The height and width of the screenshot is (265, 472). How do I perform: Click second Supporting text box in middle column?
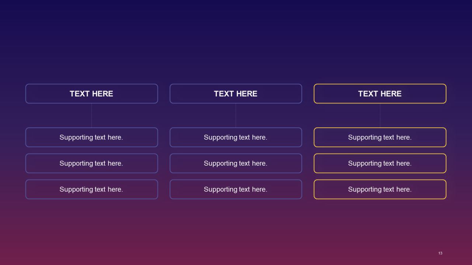point(236,163)
